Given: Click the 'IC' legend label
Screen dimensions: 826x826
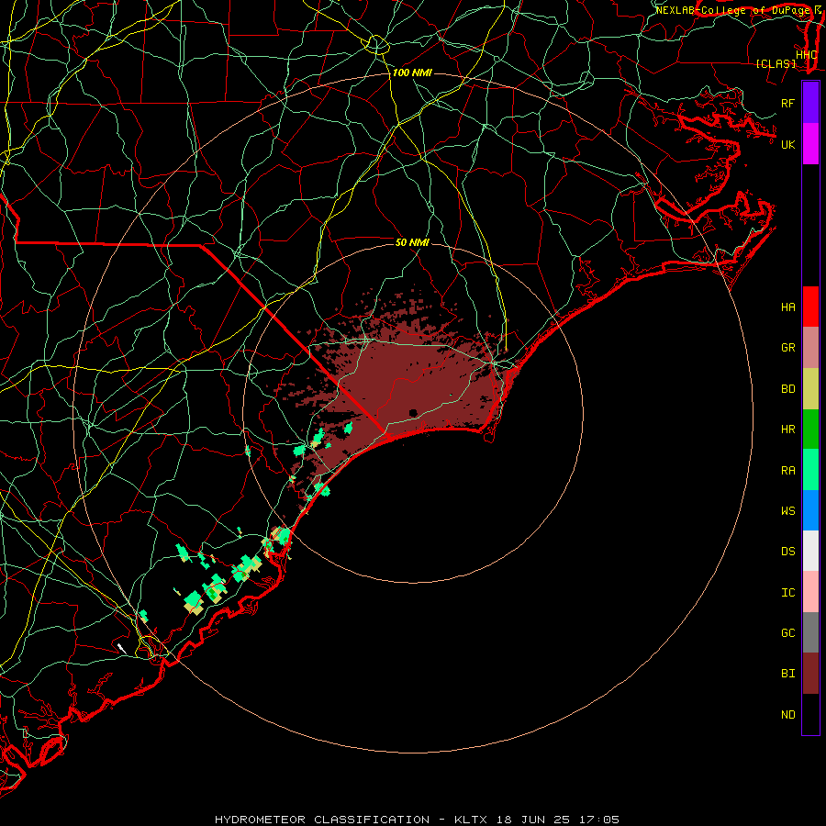Looking at the screenshot, I should [x=787, y=593].
